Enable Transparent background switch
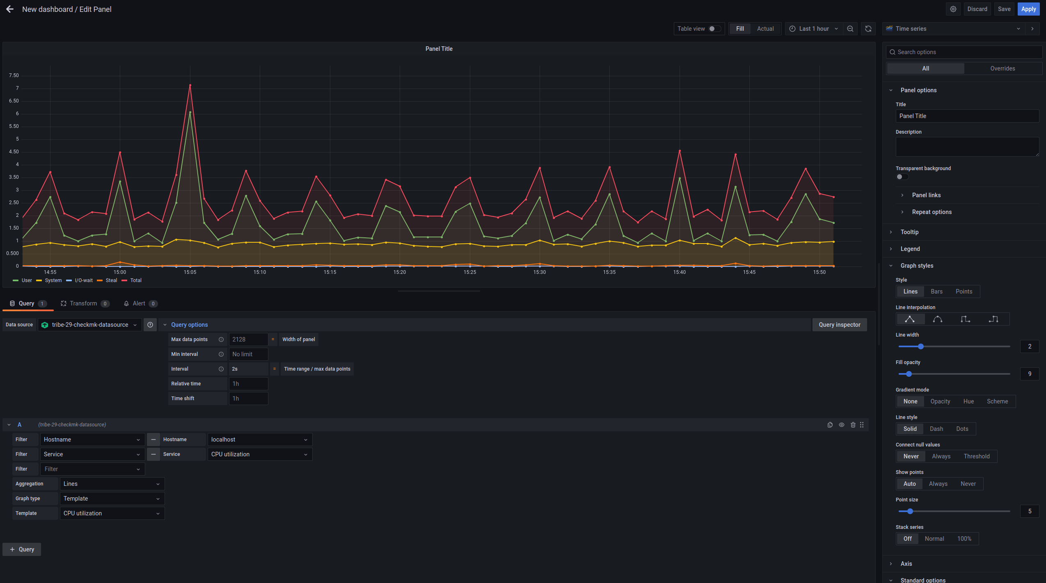Image resolution: width=1046 pixels, height=583 pixels. tap(902, 177)
